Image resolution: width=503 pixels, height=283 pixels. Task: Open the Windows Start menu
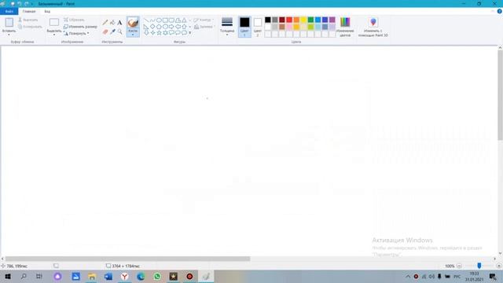click(x=7, y=276)
